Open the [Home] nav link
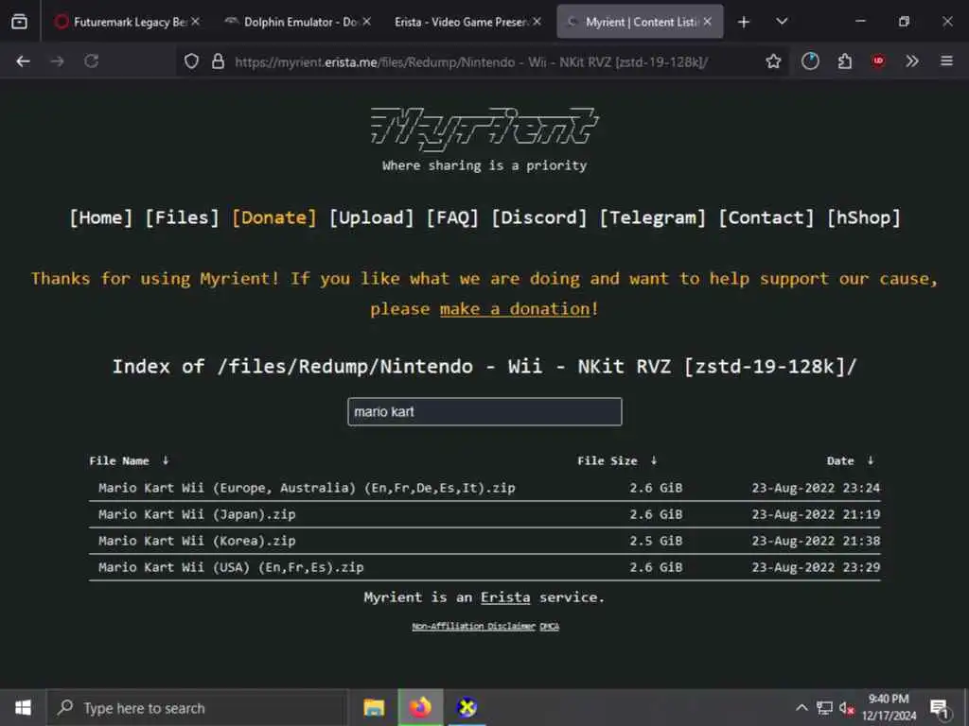 100,217
